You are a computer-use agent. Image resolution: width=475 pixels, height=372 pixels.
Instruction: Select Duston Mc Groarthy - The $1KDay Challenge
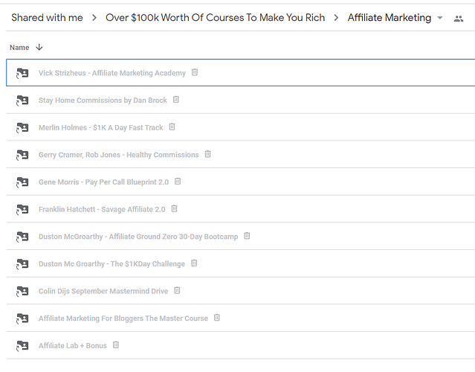[112, 264]
